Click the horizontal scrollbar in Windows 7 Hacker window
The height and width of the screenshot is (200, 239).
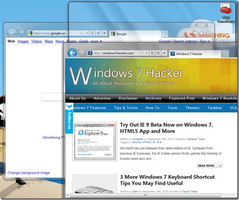click(145, 195)
